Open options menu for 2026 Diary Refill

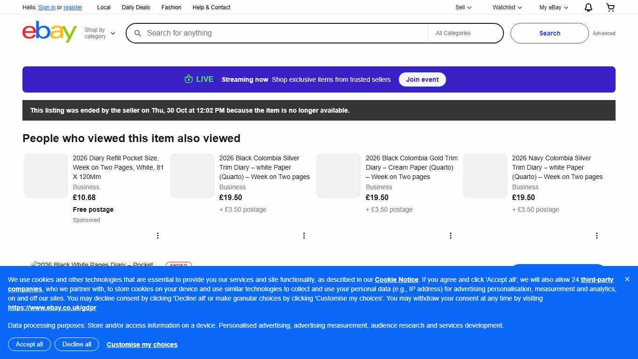(158, 236)
